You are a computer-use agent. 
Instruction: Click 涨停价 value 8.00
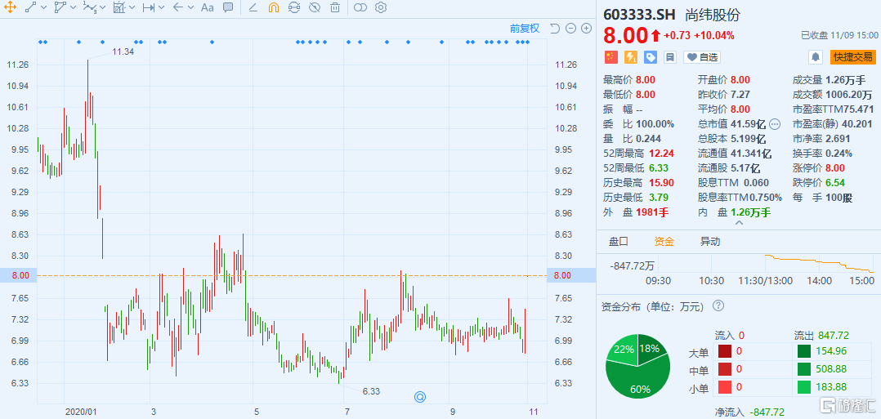pyautogui.click(x=835, y=167)
